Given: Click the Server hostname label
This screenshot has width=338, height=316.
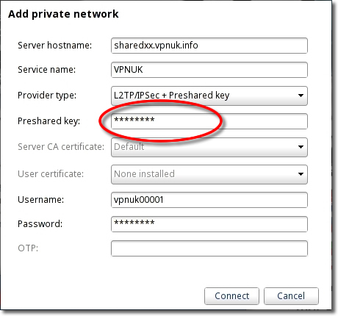Looking at the screenshot, I should click(54, 46).
